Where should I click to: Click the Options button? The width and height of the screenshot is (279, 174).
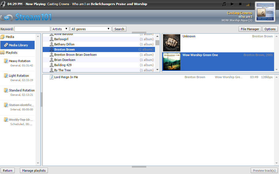point(270,29)
